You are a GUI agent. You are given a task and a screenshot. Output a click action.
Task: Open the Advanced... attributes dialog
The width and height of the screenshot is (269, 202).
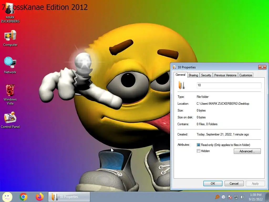[x=247, y=151]
